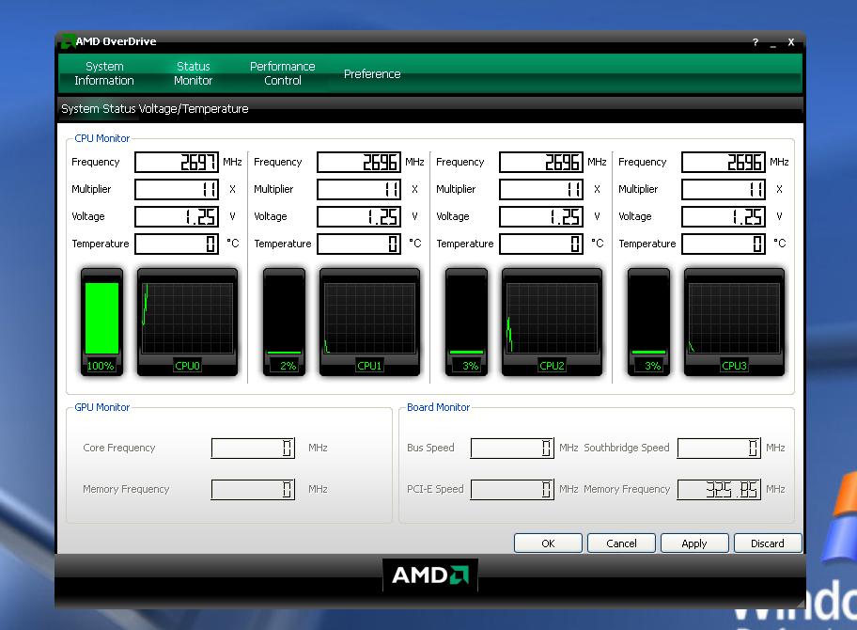The height and width of the screenshot is (630, 857).
Task: Click the CPU0 voltage field
Action: pos(177,216)
